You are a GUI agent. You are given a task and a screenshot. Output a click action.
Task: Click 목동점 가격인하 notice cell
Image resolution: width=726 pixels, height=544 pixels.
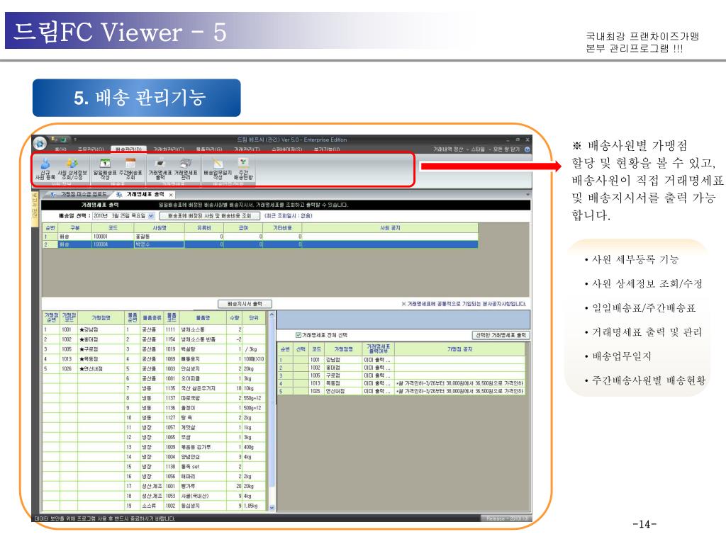(x=459, y=383)
